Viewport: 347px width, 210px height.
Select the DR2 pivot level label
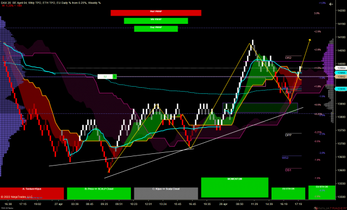click(288, 58)
